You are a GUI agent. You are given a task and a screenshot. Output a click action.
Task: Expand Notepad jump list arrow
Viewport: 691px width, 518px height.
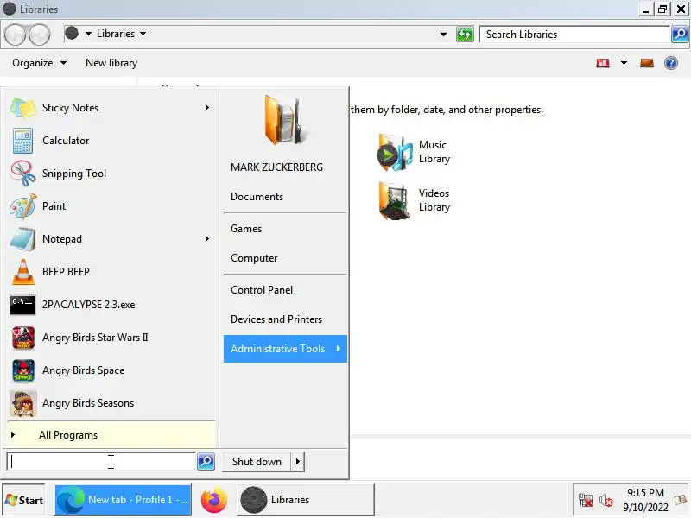pos(207,239)
